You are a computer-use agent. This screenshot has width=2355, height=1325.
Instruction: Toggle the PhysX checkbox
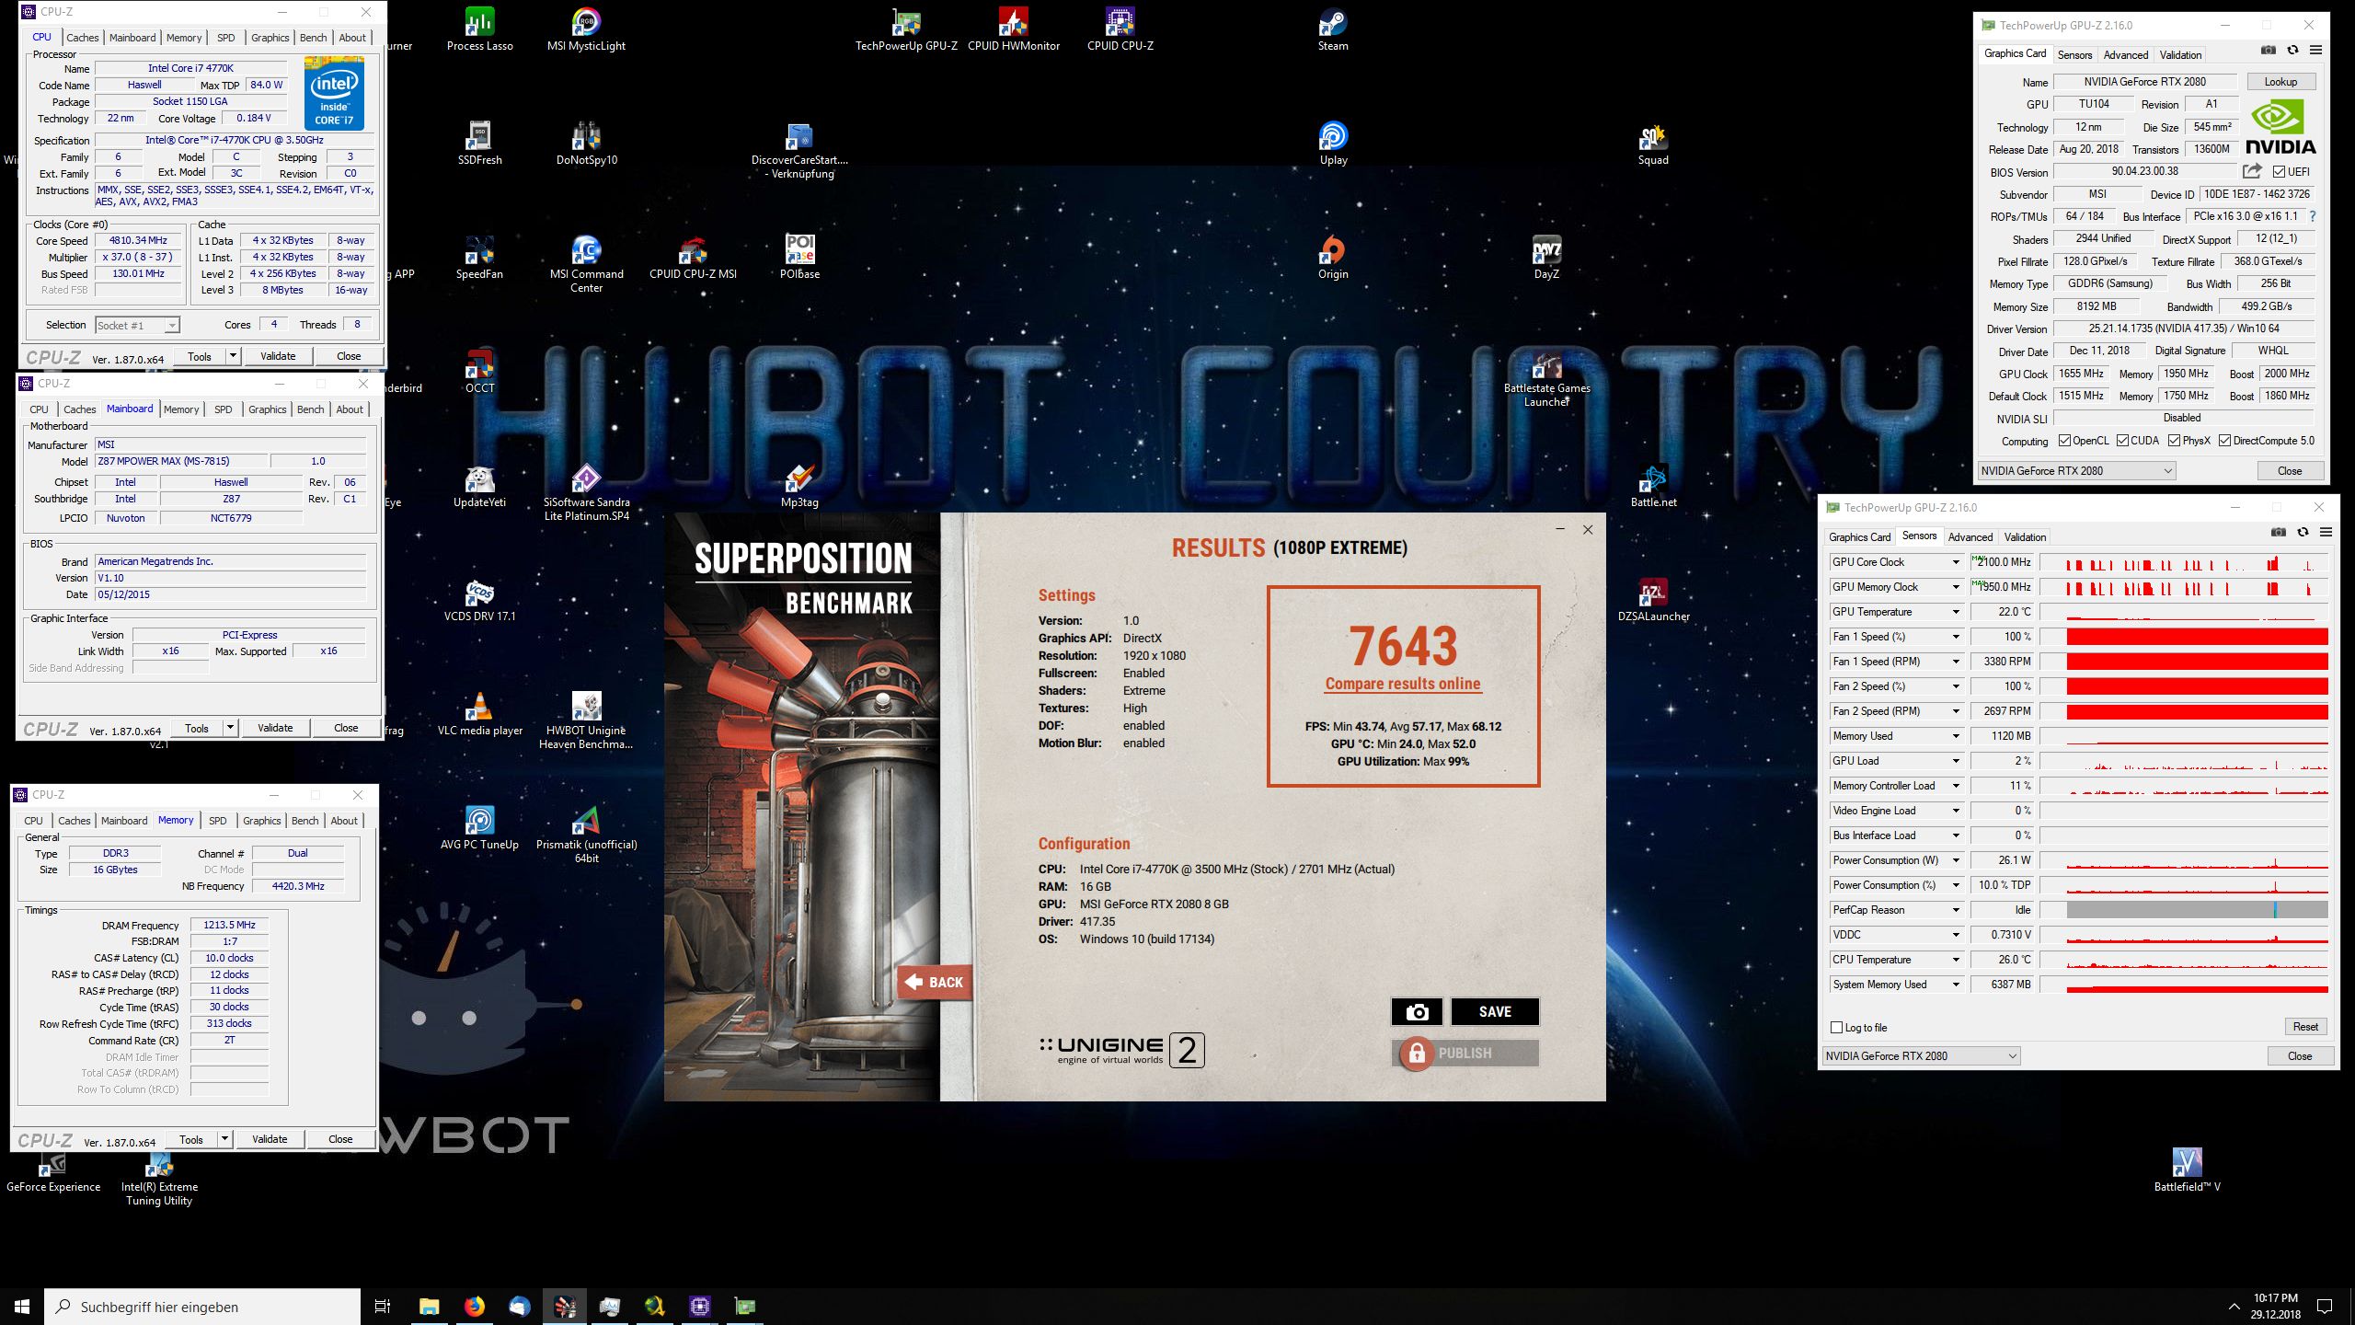[2175, 441]
